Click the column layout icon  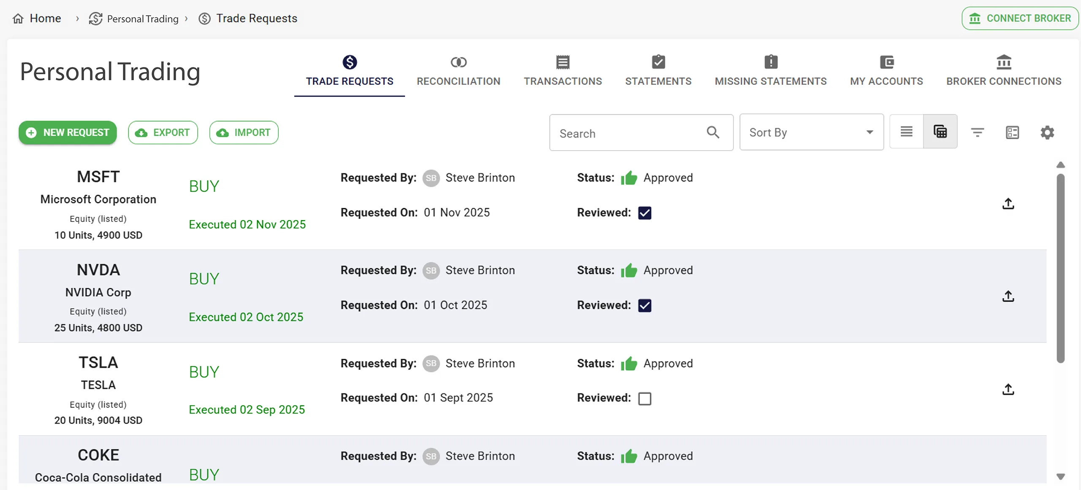pyautogui.click(x=1012, y=132)
